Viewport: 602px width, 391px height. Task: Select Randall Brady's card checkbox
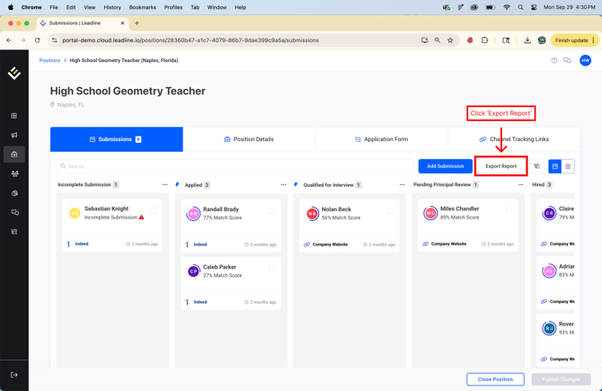(x=271, y=211)
